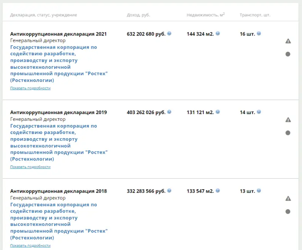This screenshot has width=302, height=250.
Task: Click gray circle in 2018 declaration row
Action: point(288,211)
